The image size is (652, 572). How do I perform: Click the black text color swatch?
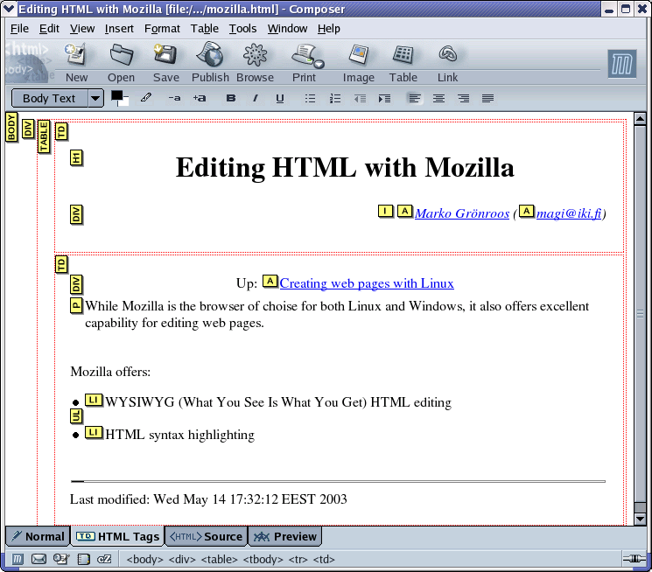click(116, 95)
